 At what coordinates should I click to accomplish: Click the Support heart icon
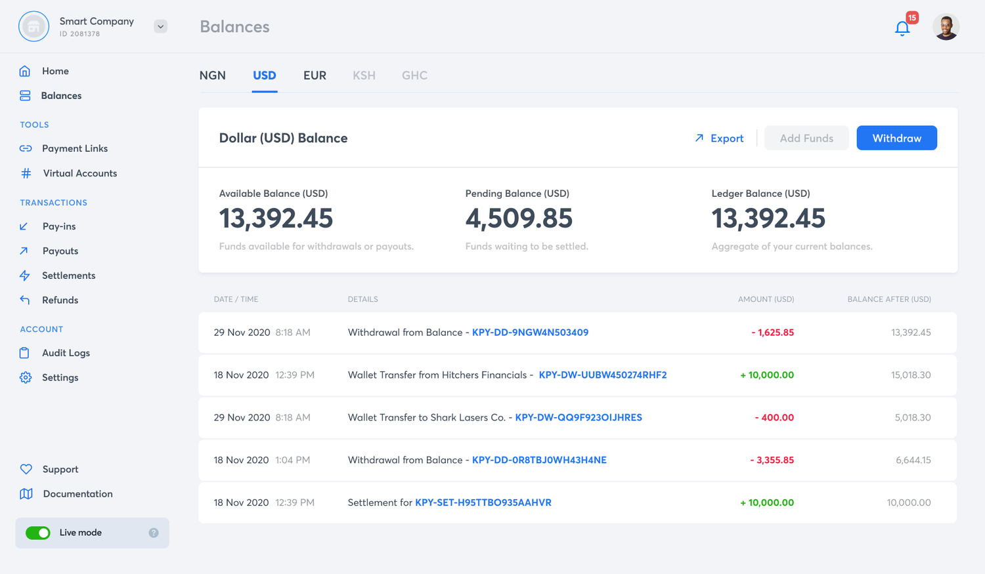coord(26,469)
